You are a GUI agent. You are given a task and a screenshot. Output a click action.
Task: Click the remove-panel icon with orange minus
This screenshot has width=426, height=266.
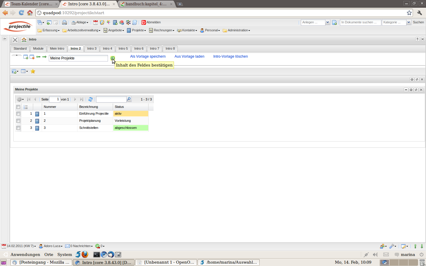pyautogui.click(x=32, y=57)
